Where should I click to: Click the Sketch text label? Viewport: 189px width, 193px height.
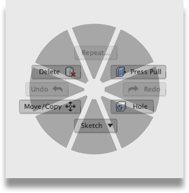92,126
